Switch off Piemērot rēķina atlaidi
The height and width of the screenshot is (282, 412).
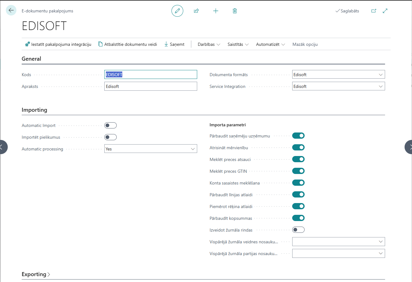coord(298,206)
